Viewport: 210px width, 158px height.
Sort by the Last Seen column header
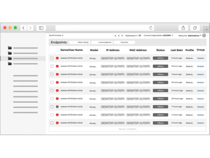(x=177, y=50)
